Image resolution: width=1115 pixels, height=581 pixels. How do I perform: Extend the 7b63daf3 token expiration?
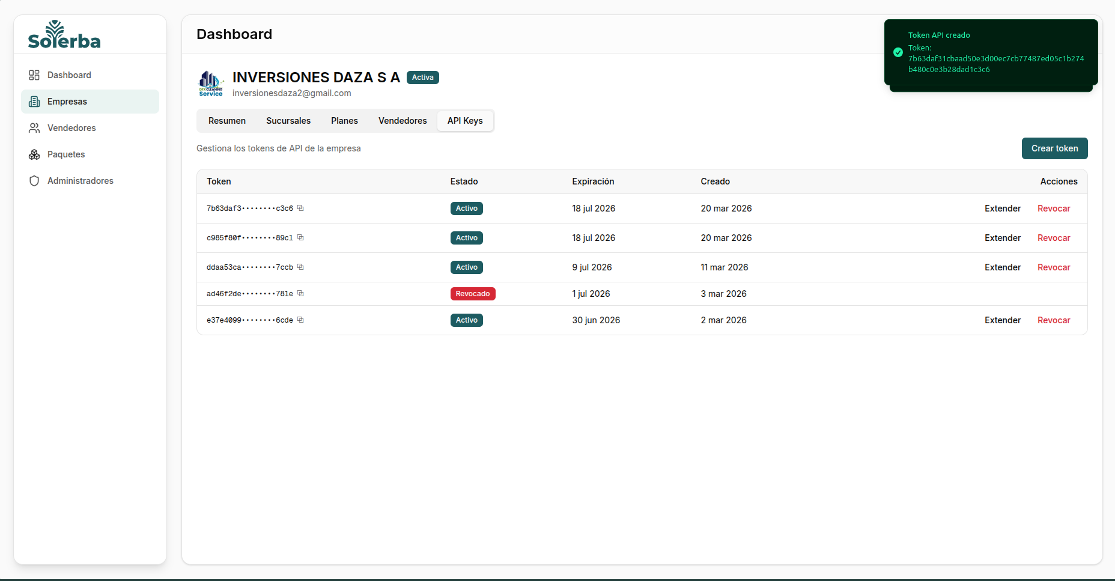pyautogui.click(x=1002, y=208)
